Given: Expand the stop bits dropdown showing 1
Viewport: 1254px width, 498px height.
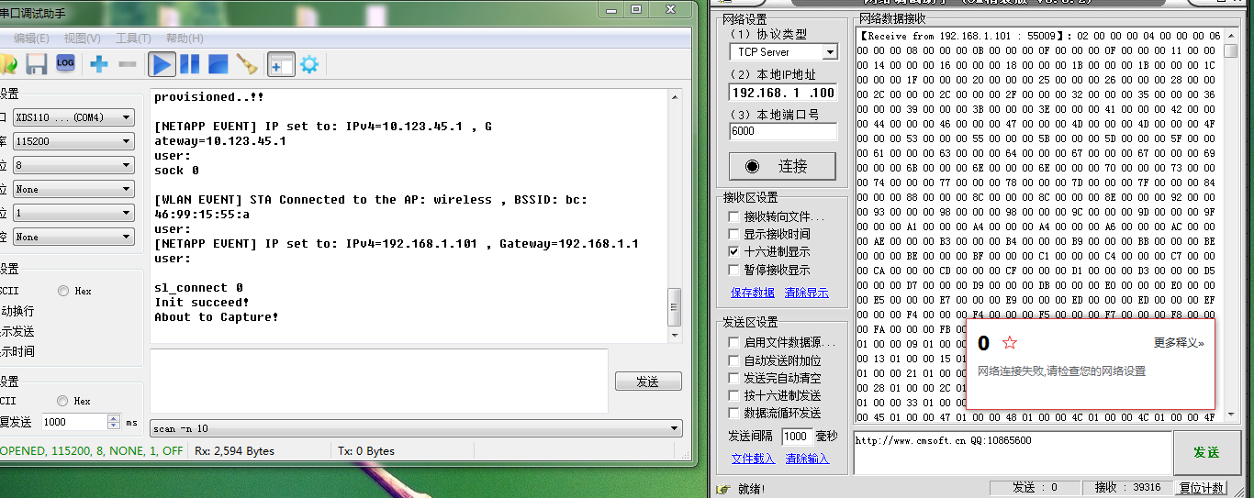Looking at the screenshot, I should point(127,213).
